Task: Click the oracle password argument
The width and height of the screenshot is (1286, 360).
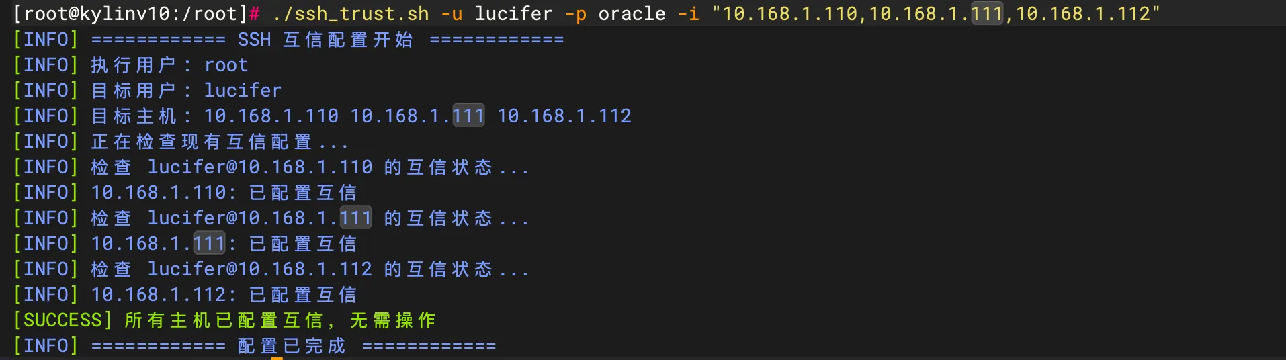Action: (x=632, y=13)
